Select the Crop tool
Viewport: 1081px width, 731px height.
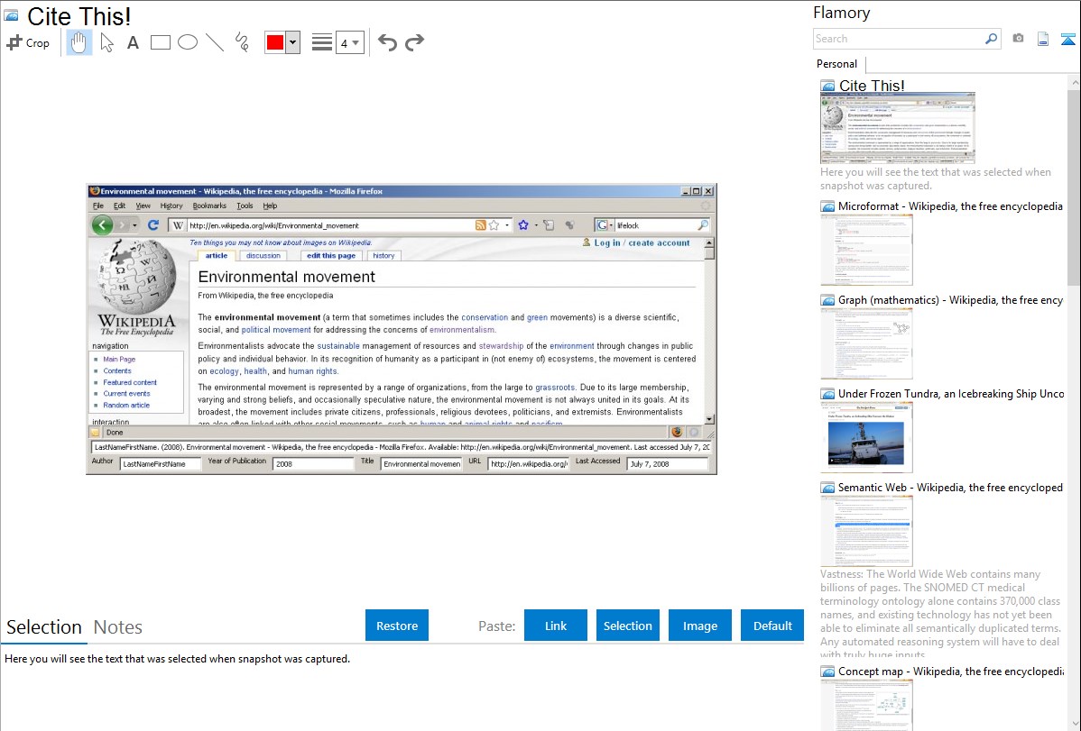(x=28, y=42)
